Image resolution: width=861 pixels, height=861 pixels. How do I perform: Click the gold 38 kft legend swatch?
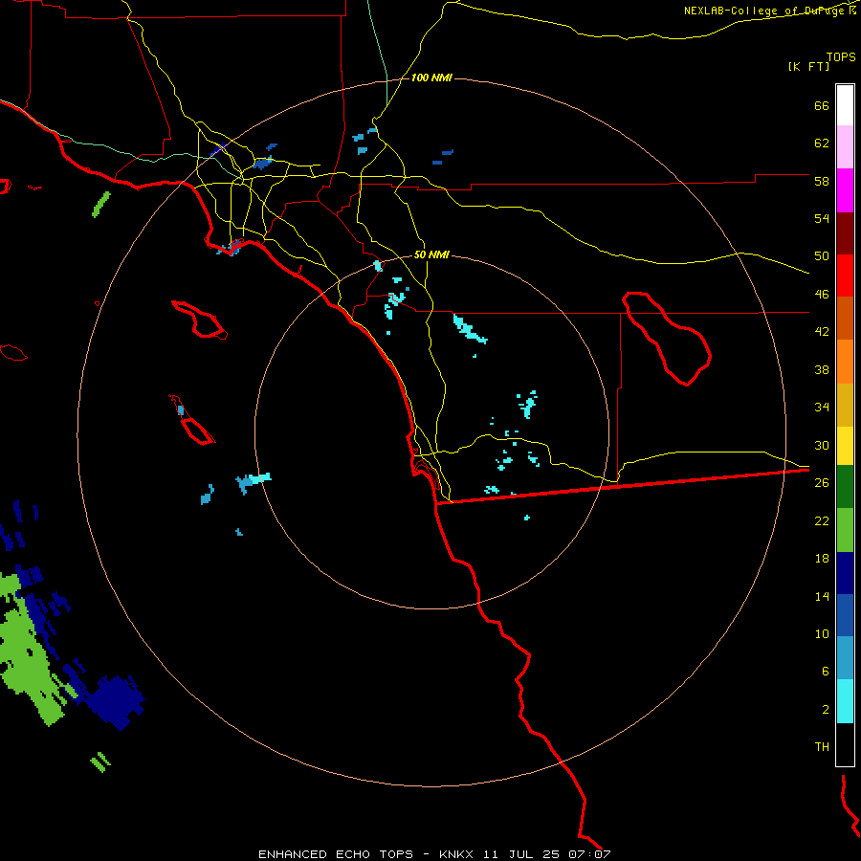click(845, 405)
